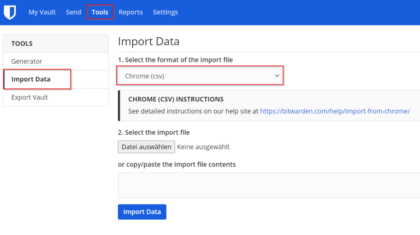This screenshot has height=235, width=420.
Task: Select Import Data in the Tools sidebar
Action: [x=31, y=79]
